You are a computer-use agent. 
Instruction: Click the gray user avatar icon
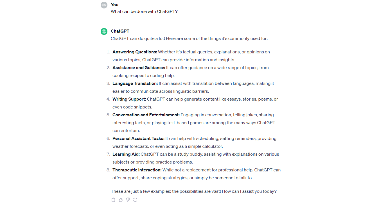(x=104, y=5)
